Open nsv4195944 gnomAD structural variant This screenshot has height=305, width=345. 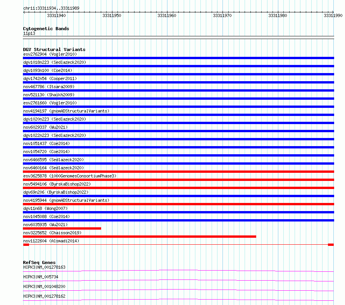pyautogui.click(x=66, y=200)
